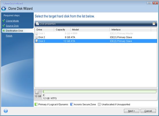This screenshot has height=116, width=159.
Task: Click the E: NTFS partition bar
Action: [100, 92]
